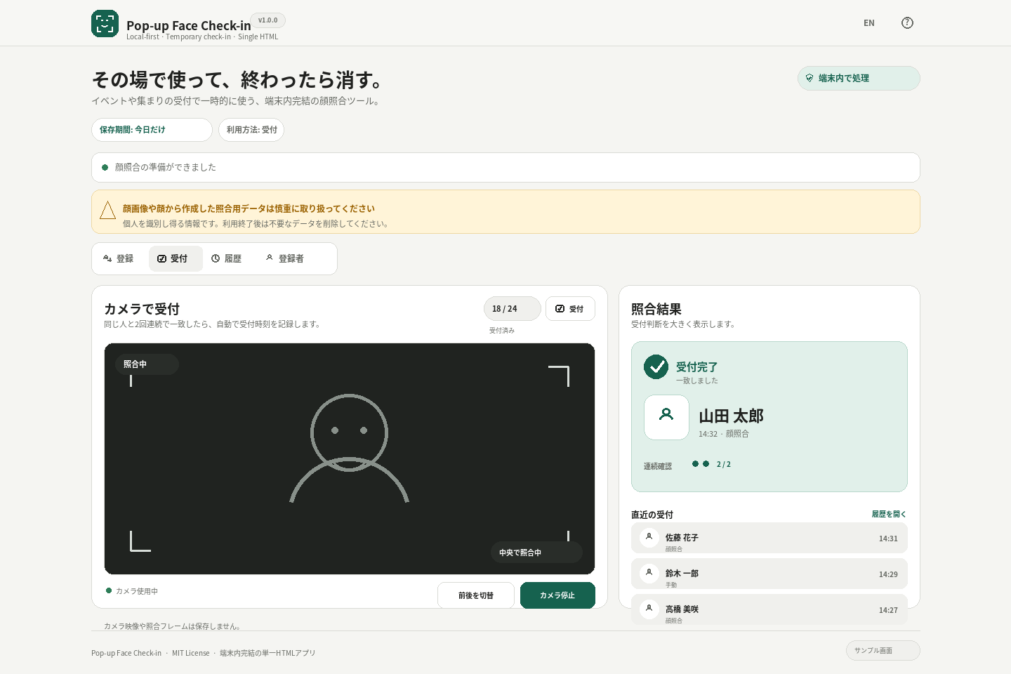Viewport: 1011px width, 674px height.
Task: Click the person icon on 登録者 tab
Action: (x=270, y=258)
